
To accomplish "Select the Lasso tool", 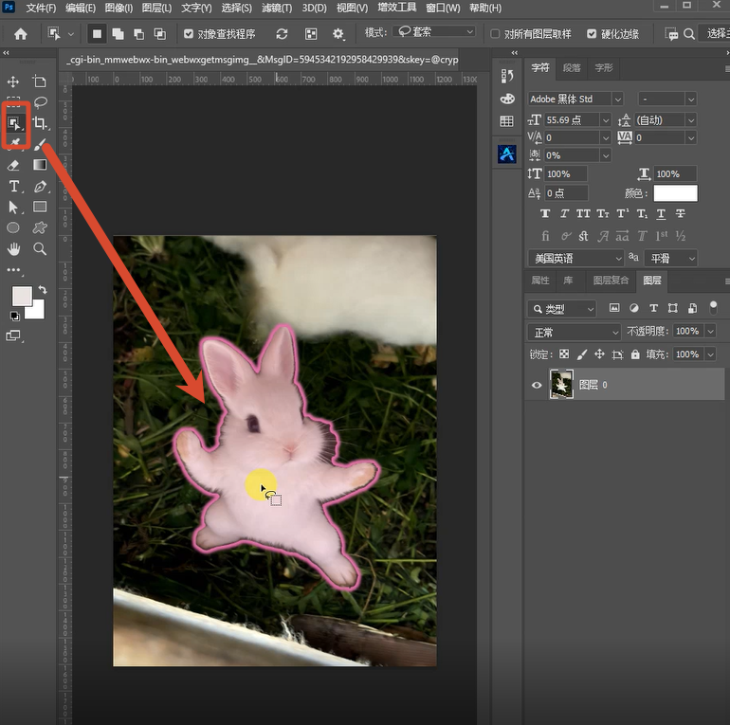I will pyautogui.click(x=41, y=102).
